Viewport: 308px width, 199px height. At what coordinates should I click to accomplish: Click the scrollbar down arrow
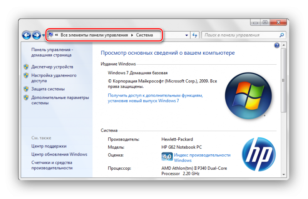point(283,174)
